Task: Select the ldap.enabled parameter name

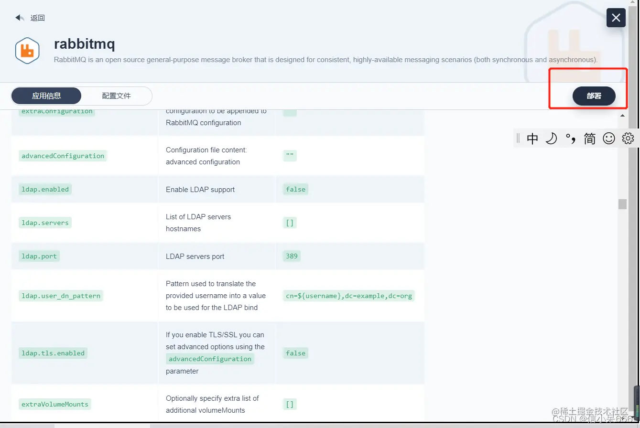Action: pos(45,189)
